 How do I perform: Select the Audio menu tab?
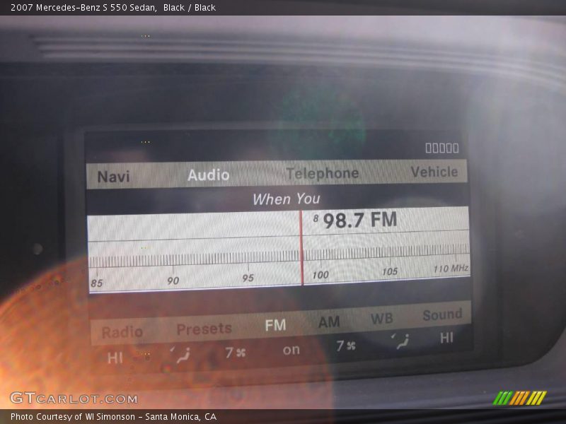pos(208,175)
